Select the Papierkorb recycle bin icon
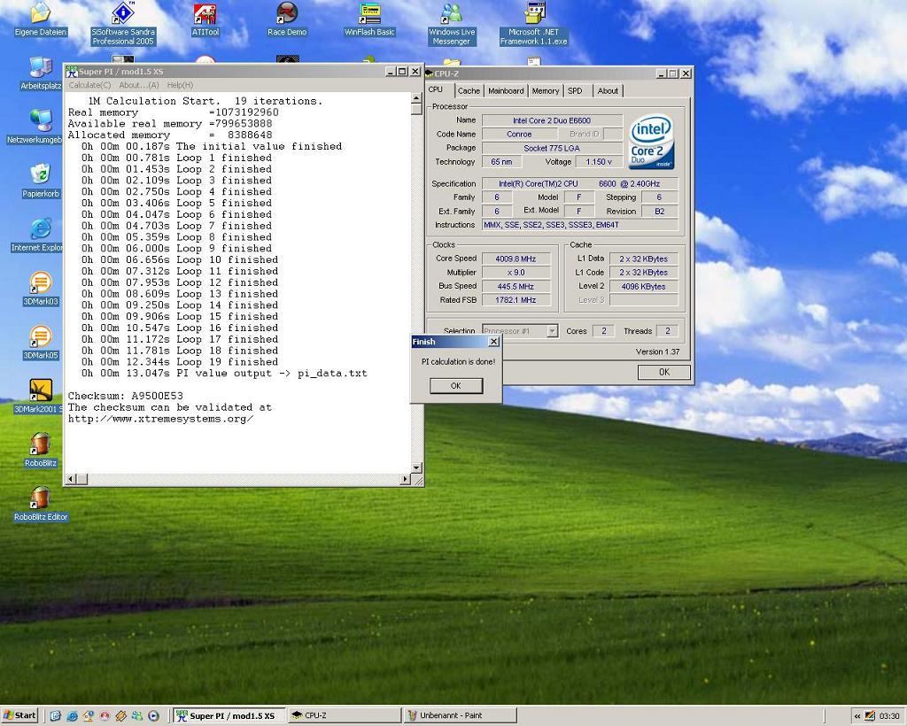Image resolution: width=907 pixels, height=726 pixels. 41,181
